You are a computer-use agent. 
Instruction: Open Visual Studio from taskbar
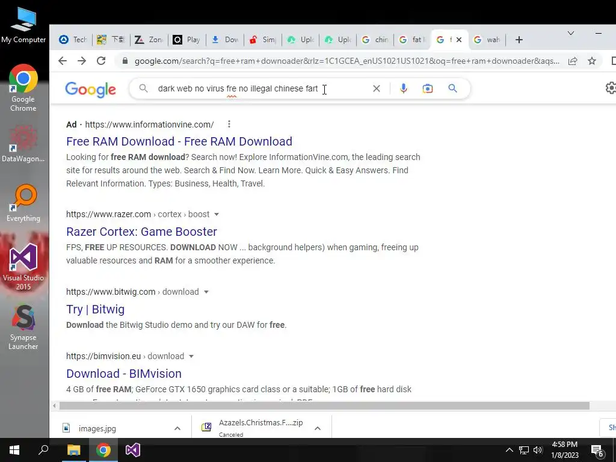133,450
